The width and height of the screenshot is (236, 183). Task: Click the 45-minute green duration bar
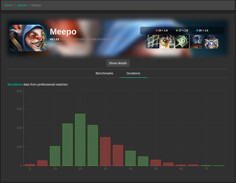131,158
